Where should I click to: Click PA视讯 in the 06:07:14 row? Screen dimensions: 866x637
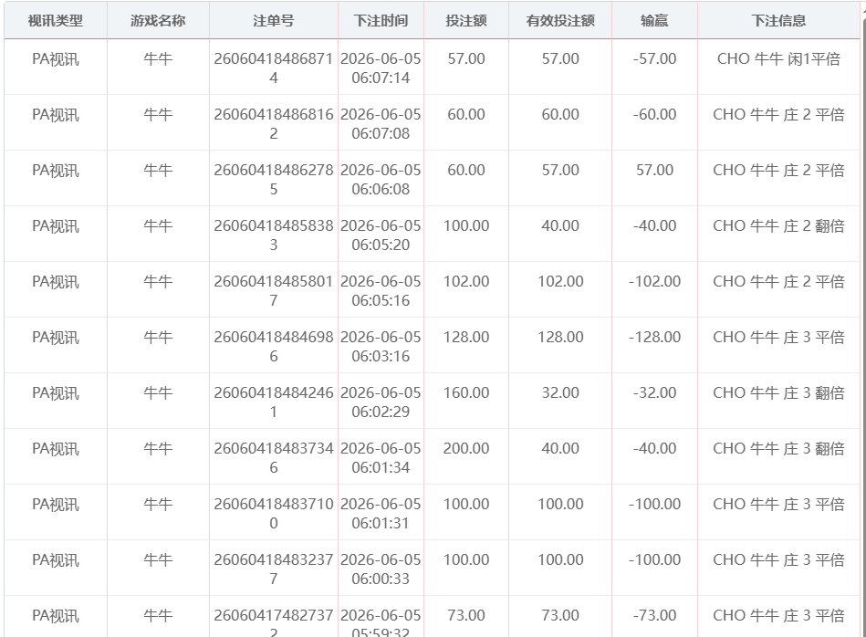click(x=56, y=59)
